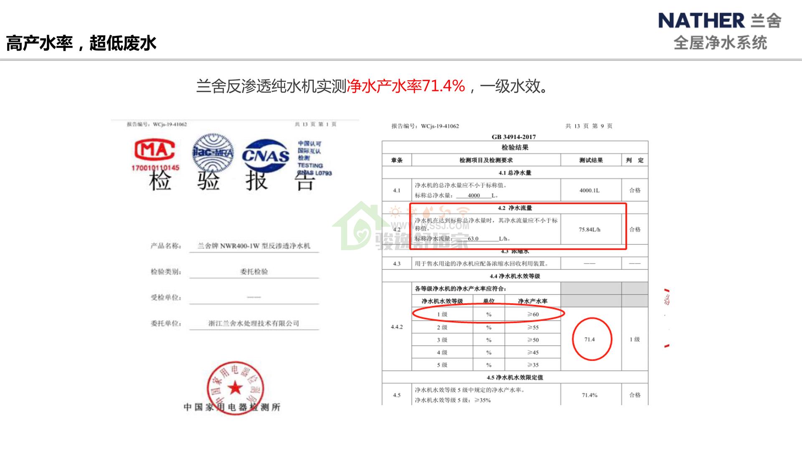Click the 4.4.2 clause number cell
Screen dimensions: 802x451
coord(397,327)
